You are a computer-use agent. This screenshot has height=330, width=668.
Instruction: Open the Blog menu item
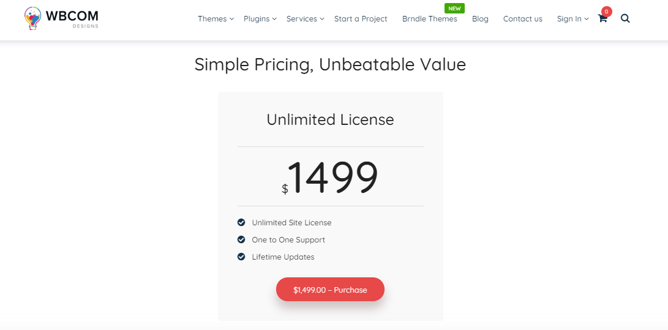pos(480,19)
